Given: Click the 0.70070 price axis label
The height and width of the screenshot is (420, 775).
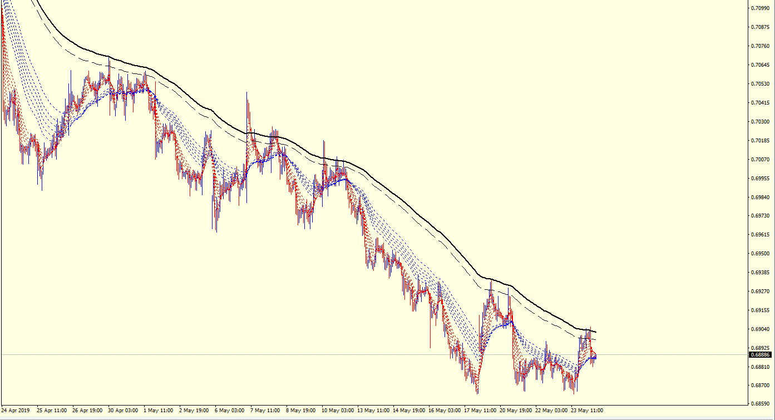Looking at the screenshot, I should pos(759,160).
